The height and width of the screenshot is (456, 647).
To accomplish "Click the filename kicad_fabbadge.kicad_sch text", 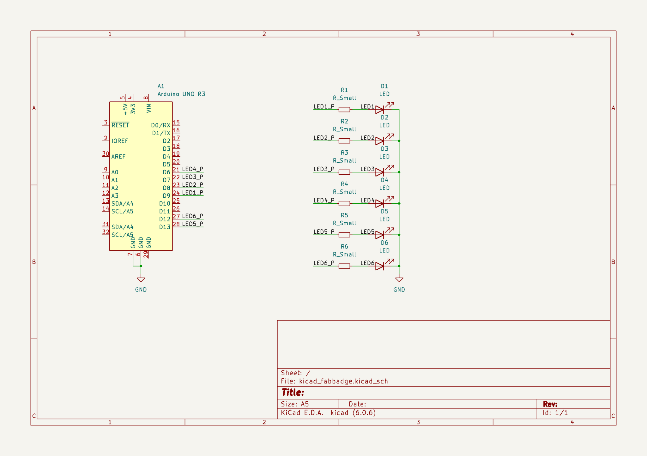I will (x=343, y=381).
